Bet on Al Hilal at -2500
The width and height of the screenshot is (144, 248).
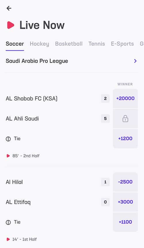pyautogui.click(x=125, y=182)
